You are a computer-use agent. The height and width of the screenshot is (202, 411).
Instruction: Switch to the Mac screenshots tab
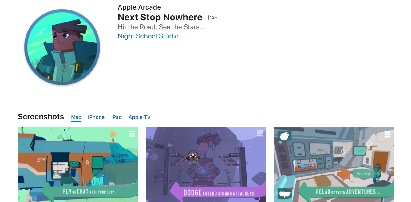[76, 117]
